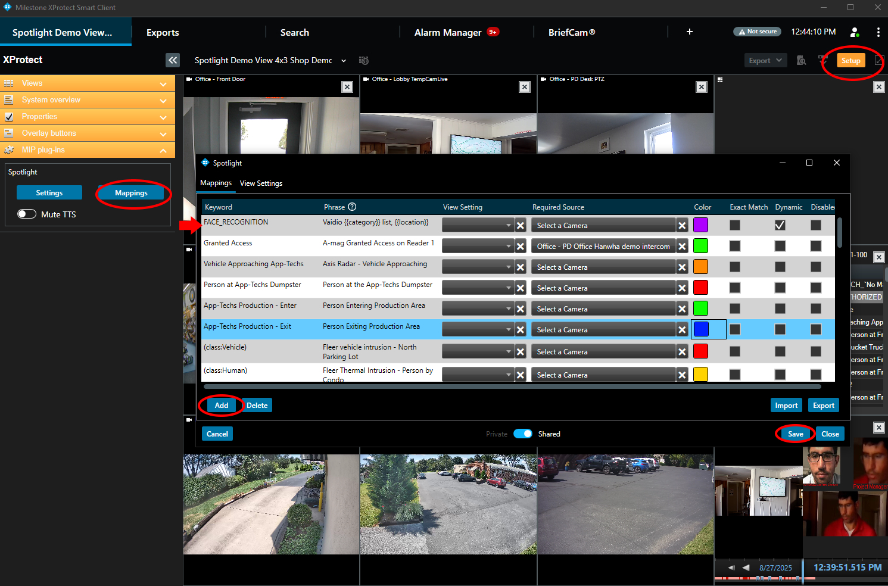Click the search recordings icon

[x=802, y=61]
